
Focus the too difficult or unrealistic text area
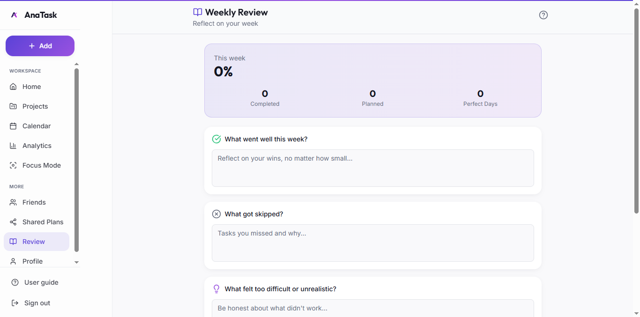tap(373, 308)
